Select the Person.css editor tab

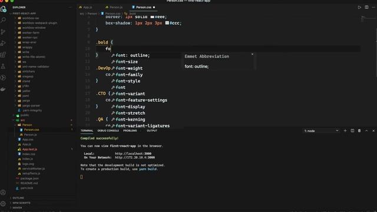[x=144, y=7]
